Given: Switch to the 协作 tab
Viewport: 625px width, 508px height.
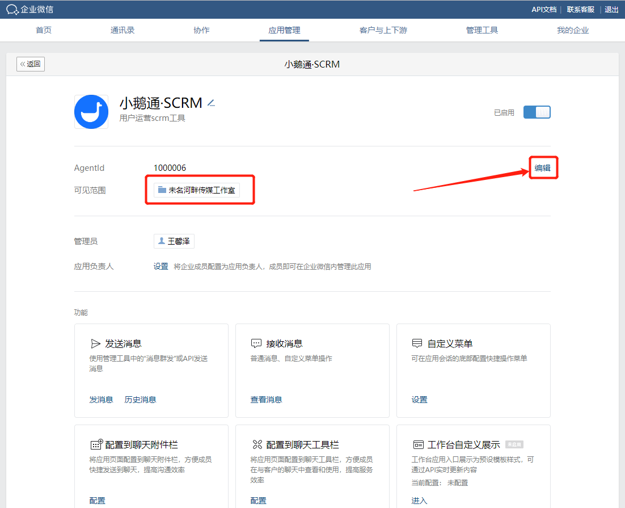Looking at the screenshot, I should coord(201,30).
